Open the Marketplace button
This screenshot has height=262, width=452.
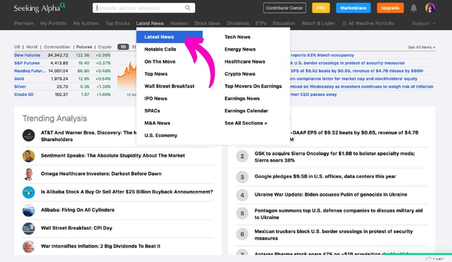(353, 8)
